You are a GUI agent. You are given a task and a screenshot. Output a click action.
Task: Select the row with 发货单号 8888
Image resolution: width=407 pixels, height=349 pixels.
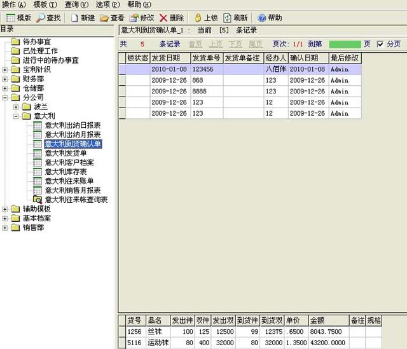(x=206, y=91)
